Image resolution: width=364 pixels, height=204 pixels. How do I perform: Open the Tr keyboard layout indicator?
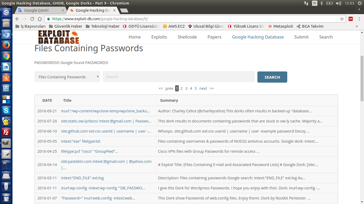[315, 3]
